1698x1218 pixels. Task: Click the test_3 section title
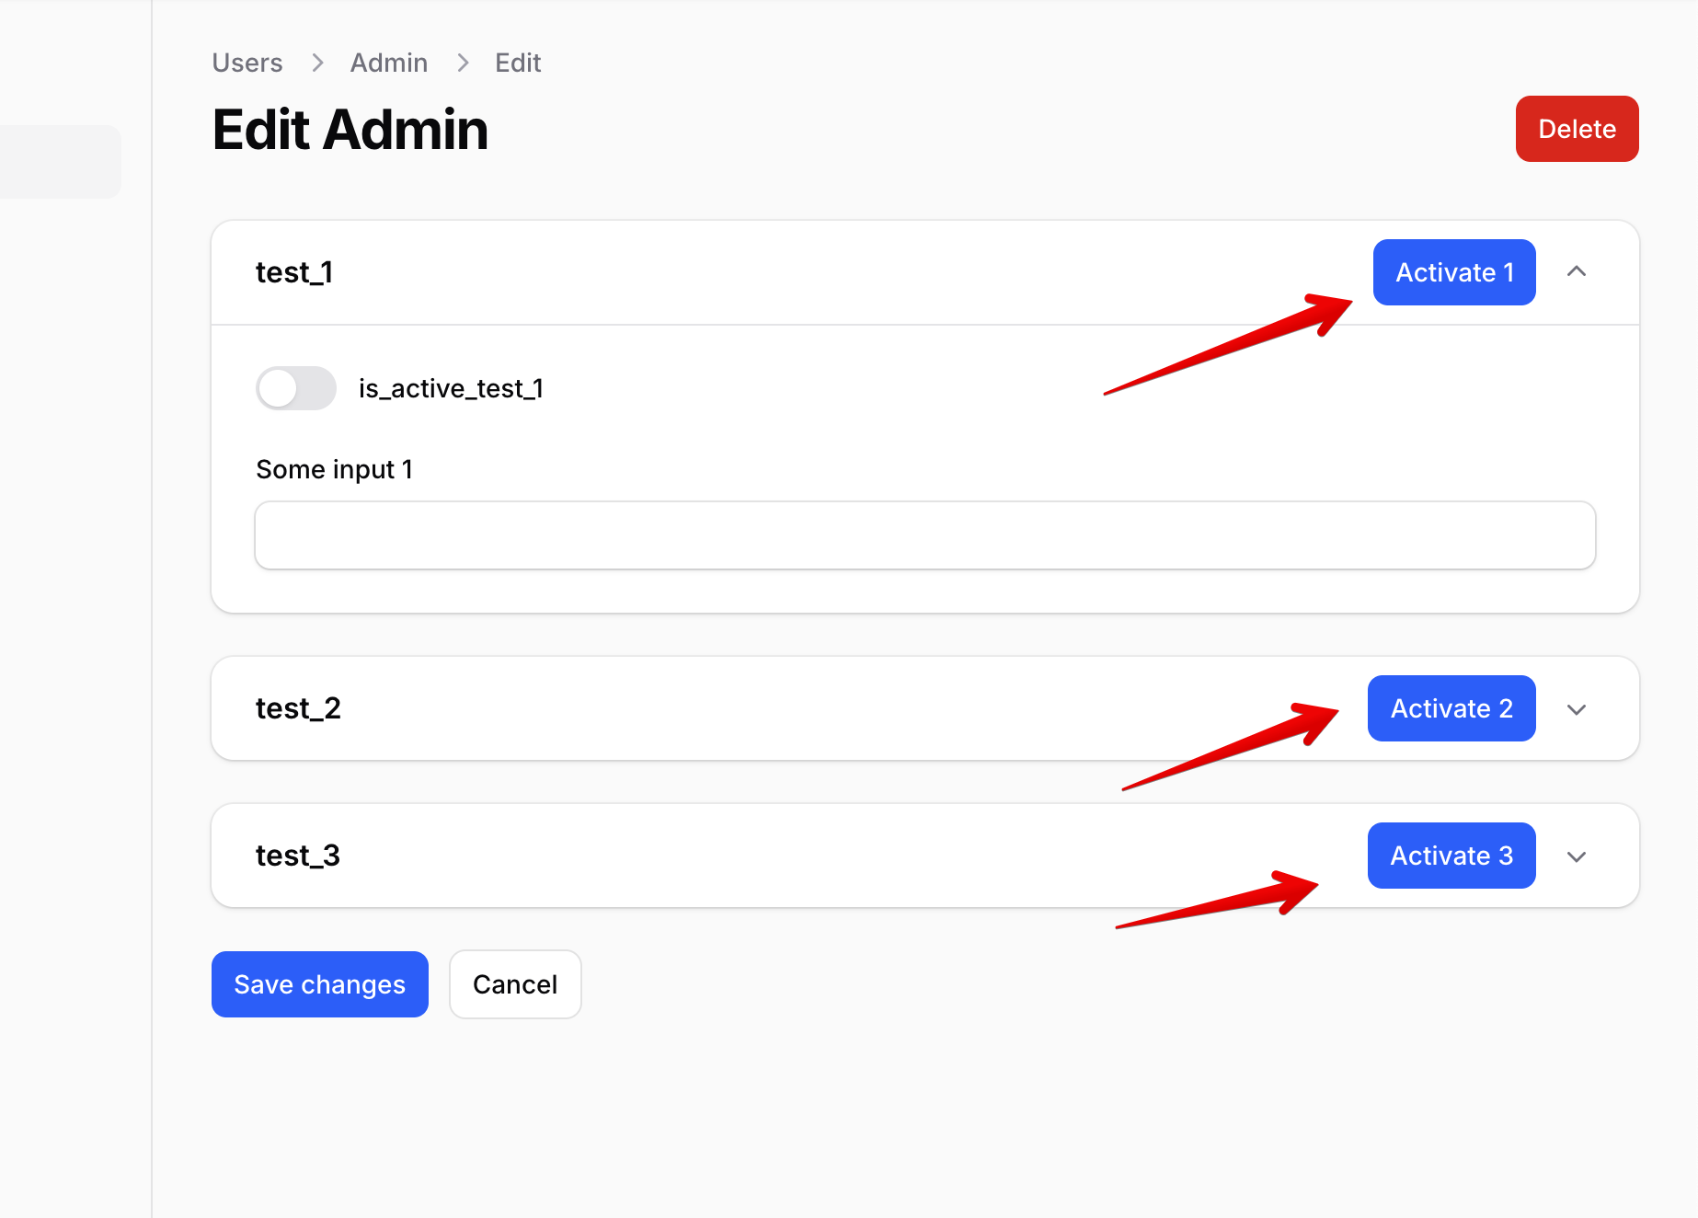[298, 856]
